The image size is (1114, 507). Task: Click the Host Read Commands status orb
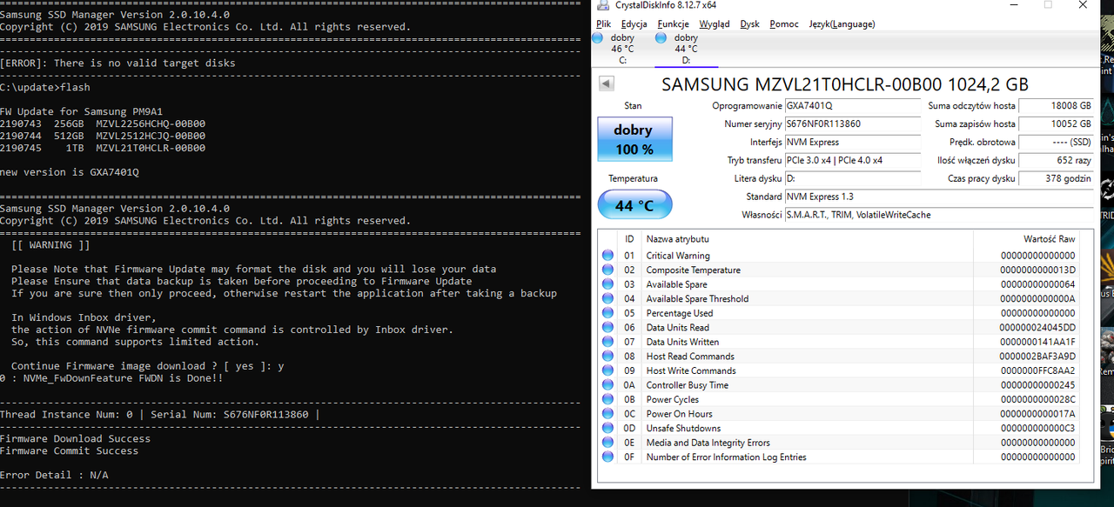pos(607,356)
